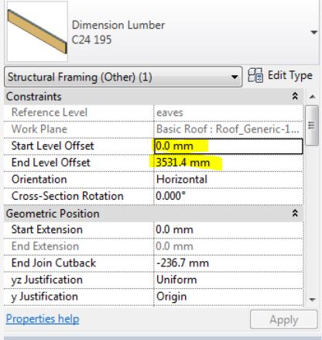Screen dimensions: 322x340
Task: Click the Start Level Offset label
Action: click(53, 146)
